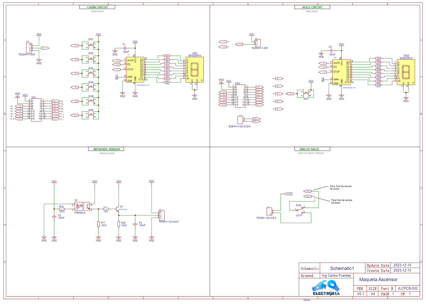Image resolution: width=426 pixels, height=304 pixels.
Task: Click the SW8 JL010 limit switch symbol
Action: click(299, 210)
